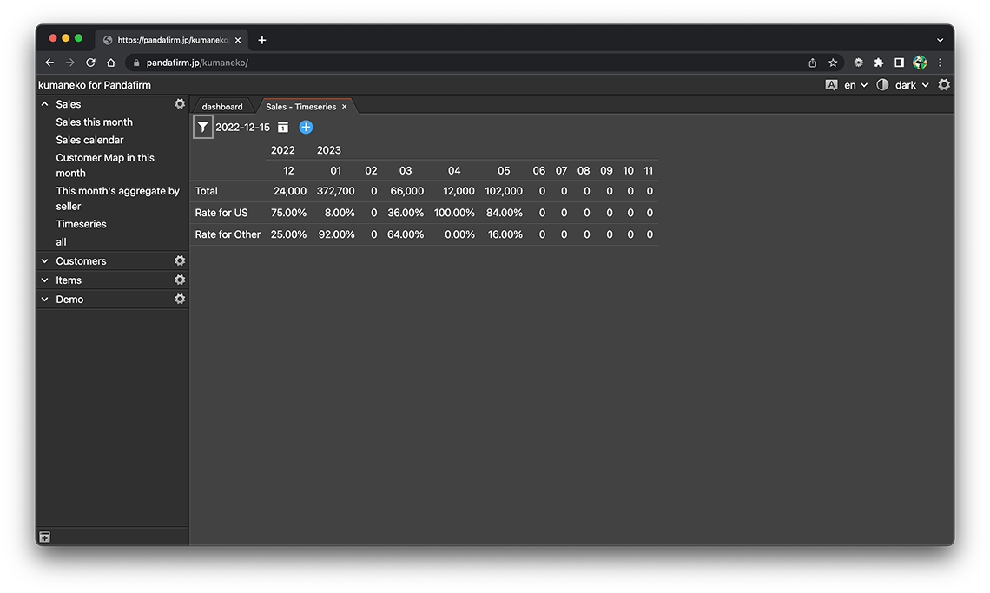Click the add panel icon at sidebar bottom
Screen dimensions: 990x593
tap(45, 537)
